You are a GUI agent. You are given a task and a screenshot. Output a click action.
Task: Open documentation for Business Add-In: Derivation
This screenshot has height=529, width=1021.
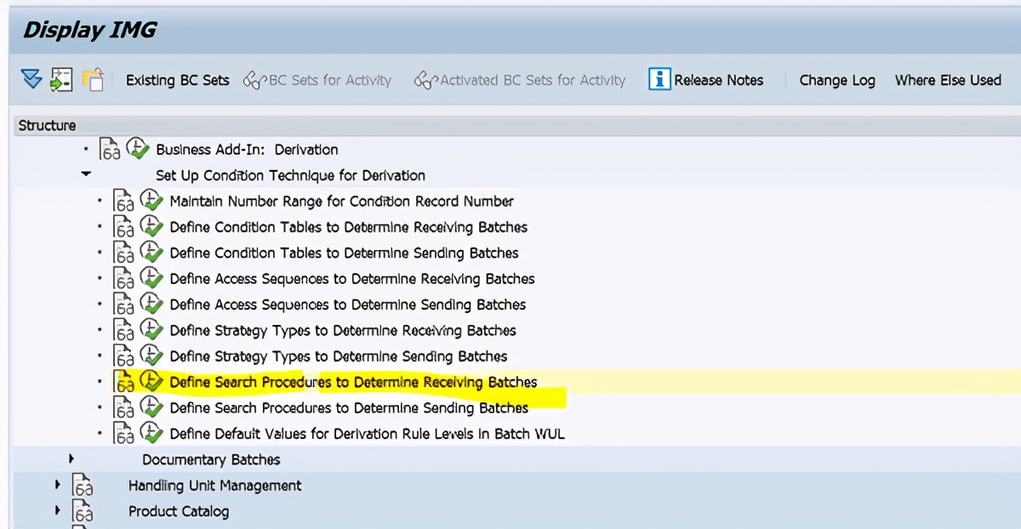click(108, 149)
